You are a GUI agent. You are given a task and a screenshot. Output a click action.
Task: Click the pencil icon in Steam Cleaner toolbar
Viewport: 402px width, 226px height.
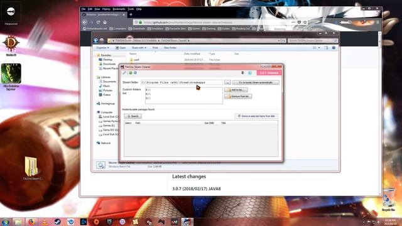[124, 73]
